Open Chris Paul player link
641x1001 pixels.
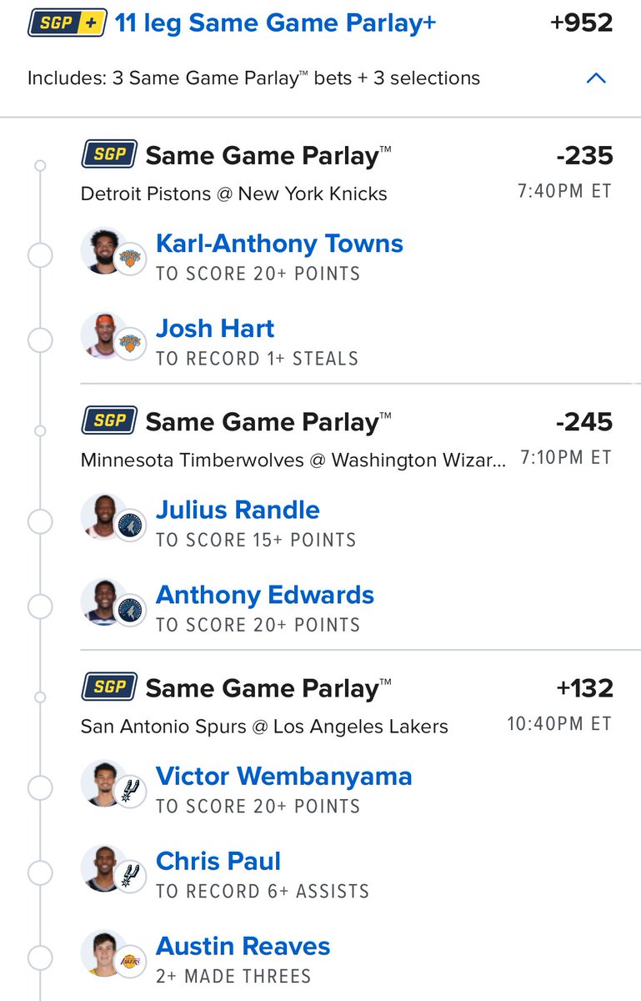tap(218, 861)
